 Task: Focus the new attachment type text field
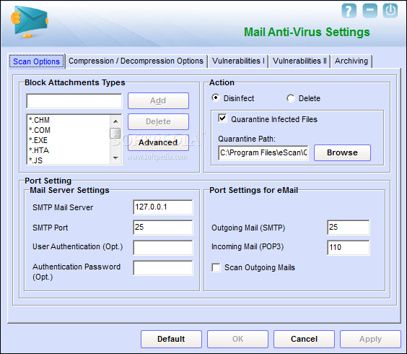click(x=74, y=101)
